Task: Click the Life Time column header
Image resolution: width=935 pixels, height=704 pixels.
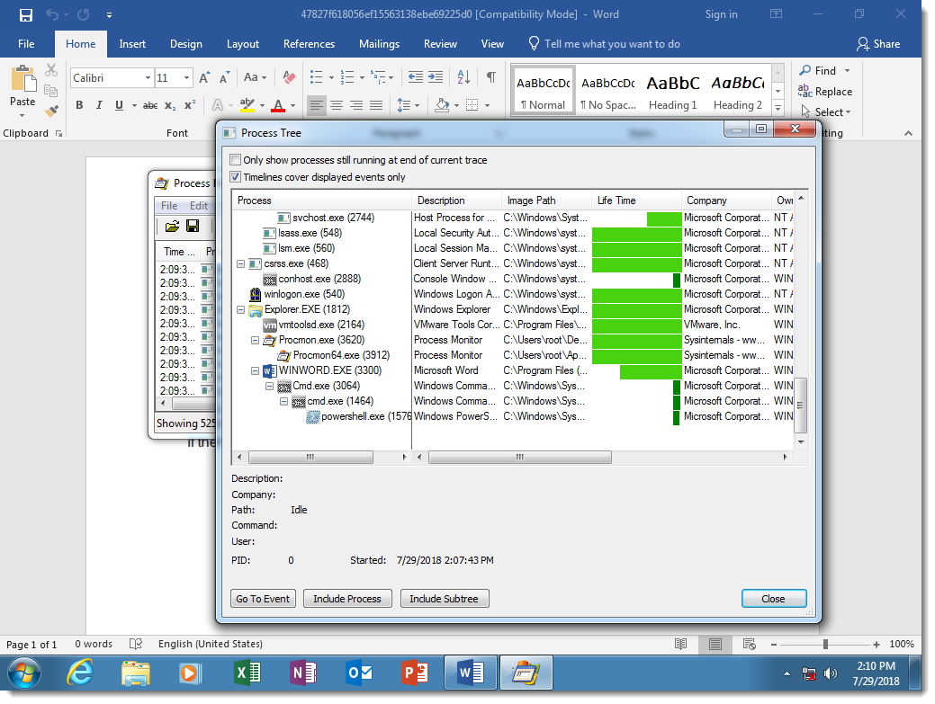Action: [636, 201]
